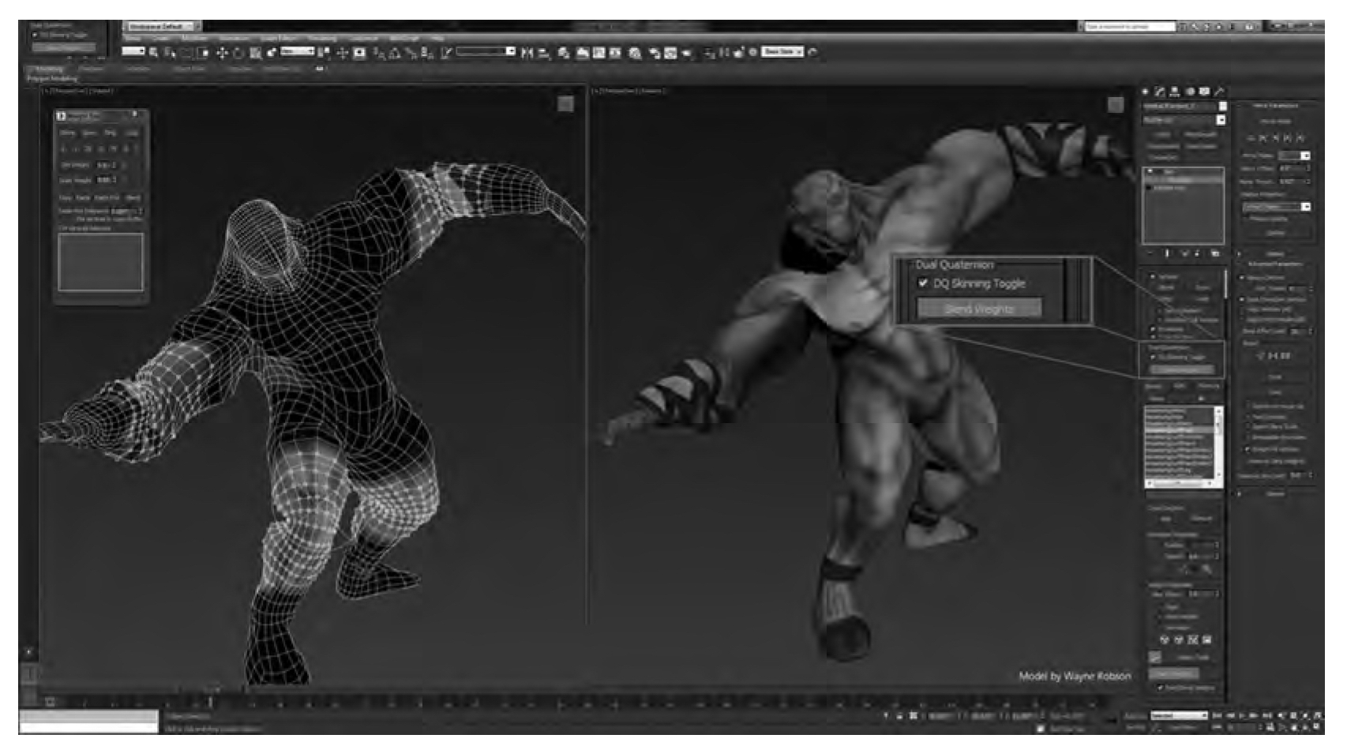Viewport: 1347px width, 746px height.
Task: Click the Mirror Mode button
Action: pyautogui.click(x=1274, y=121)
